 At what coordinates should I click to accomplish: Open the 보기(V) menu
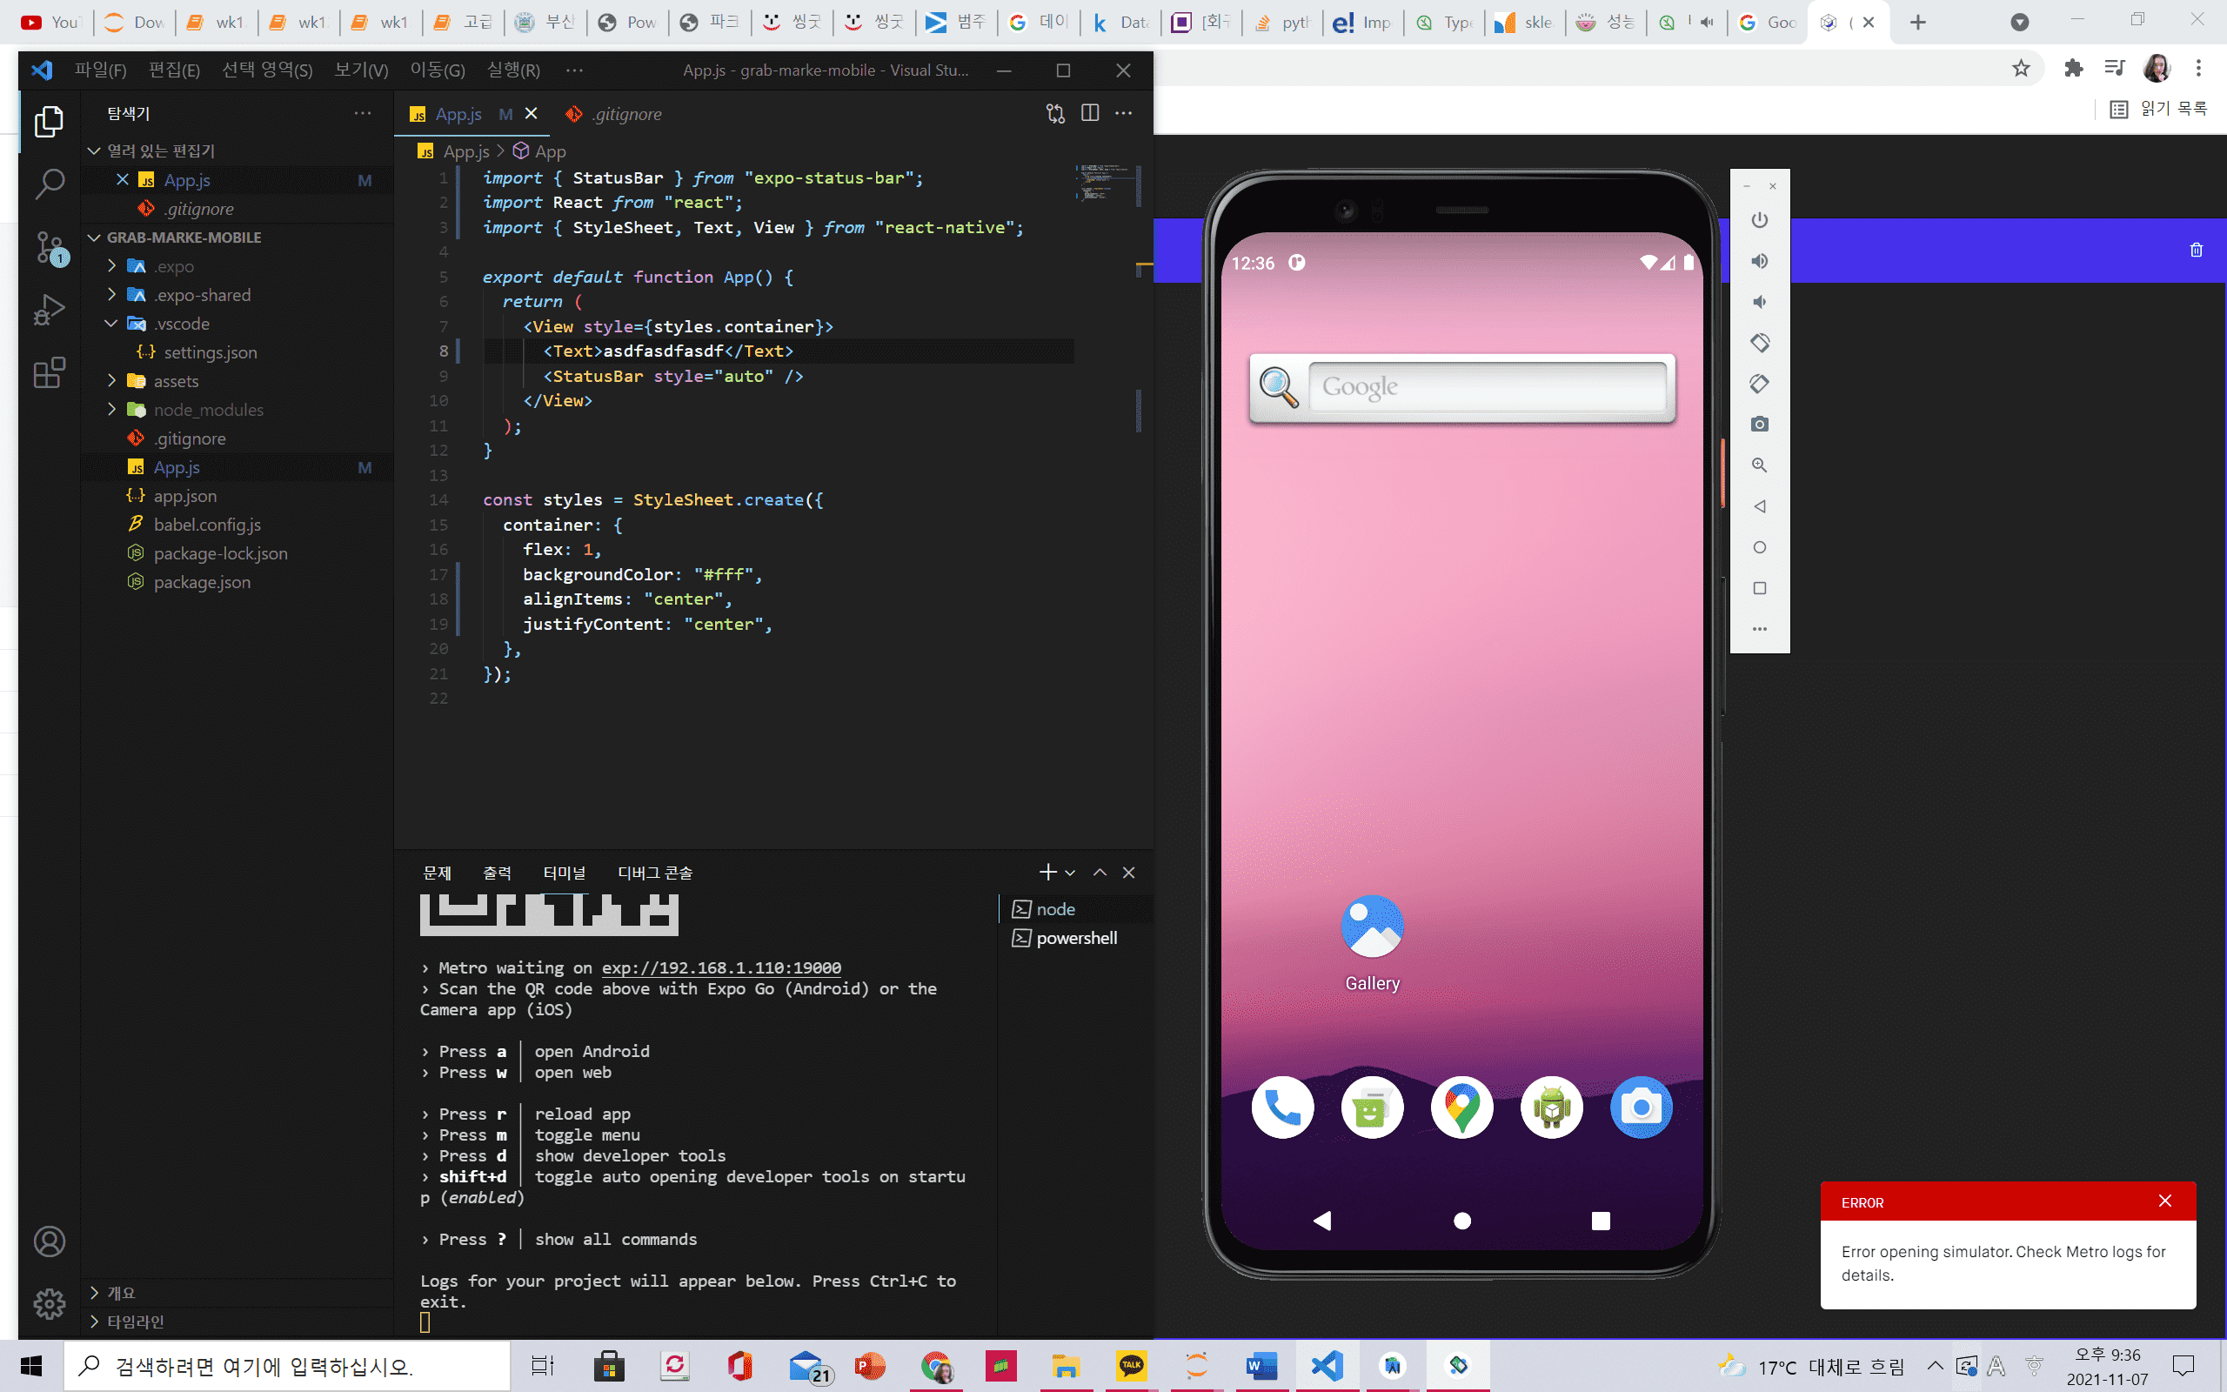tap(361, 70)
